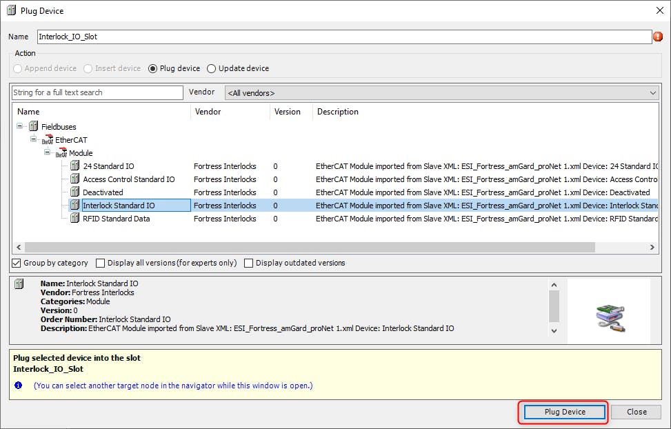Select the EtherCAT tree label
The image size is (671, 429).
point(71,140)
